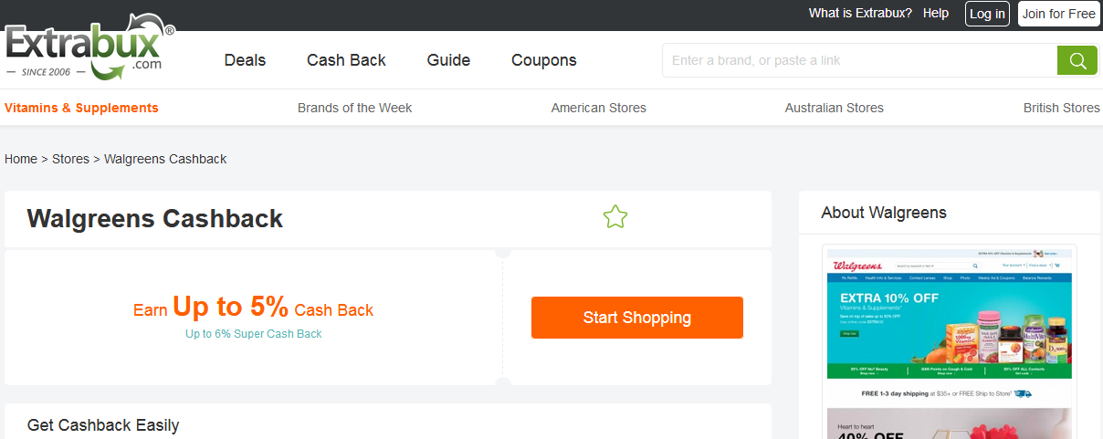Click the brand search input field

coord(858,60)
